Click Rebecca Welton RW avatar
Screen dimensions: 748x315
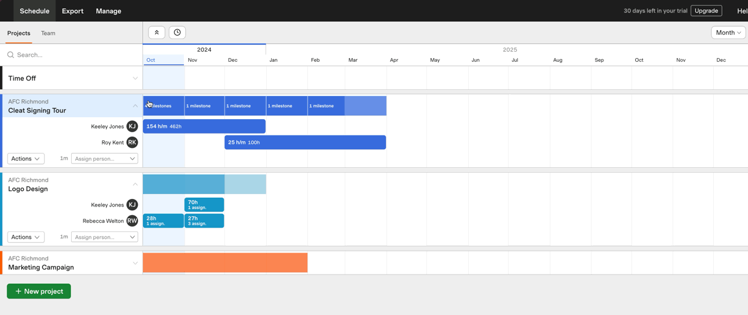point(132,221)
